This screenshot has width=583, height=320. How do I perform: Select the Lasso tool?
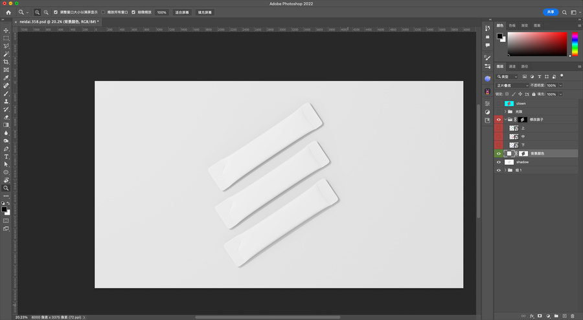(6, 46)
